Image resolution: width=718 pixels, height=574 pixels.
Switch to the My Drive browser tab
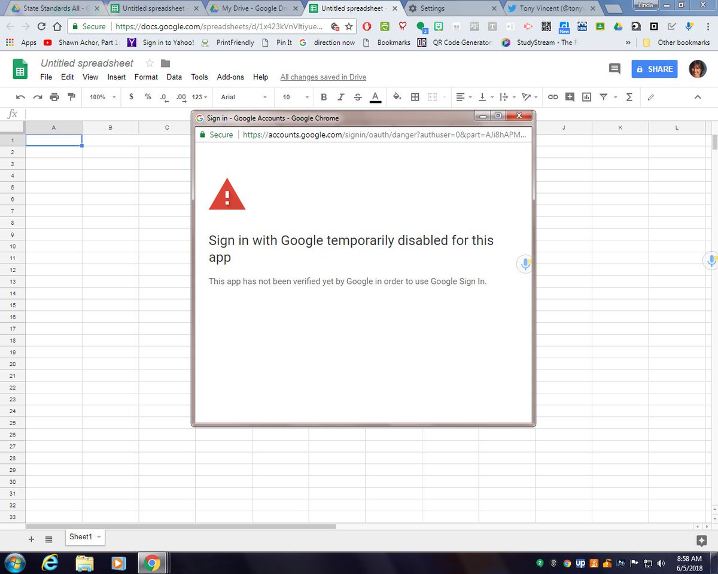(254, 8)
